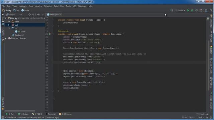The height and width of the screenshot is (120, 214).
Task: Click the override gutter icon beside start method
Action: pyautogui.click(x=49, y=34)
